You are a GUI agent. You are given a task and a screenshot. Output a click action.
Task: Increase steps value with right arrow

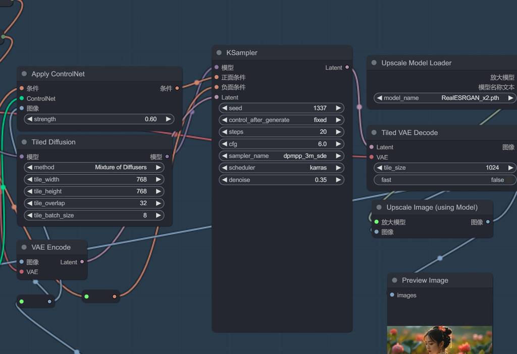pyautogui.click(x=338, y=132)
